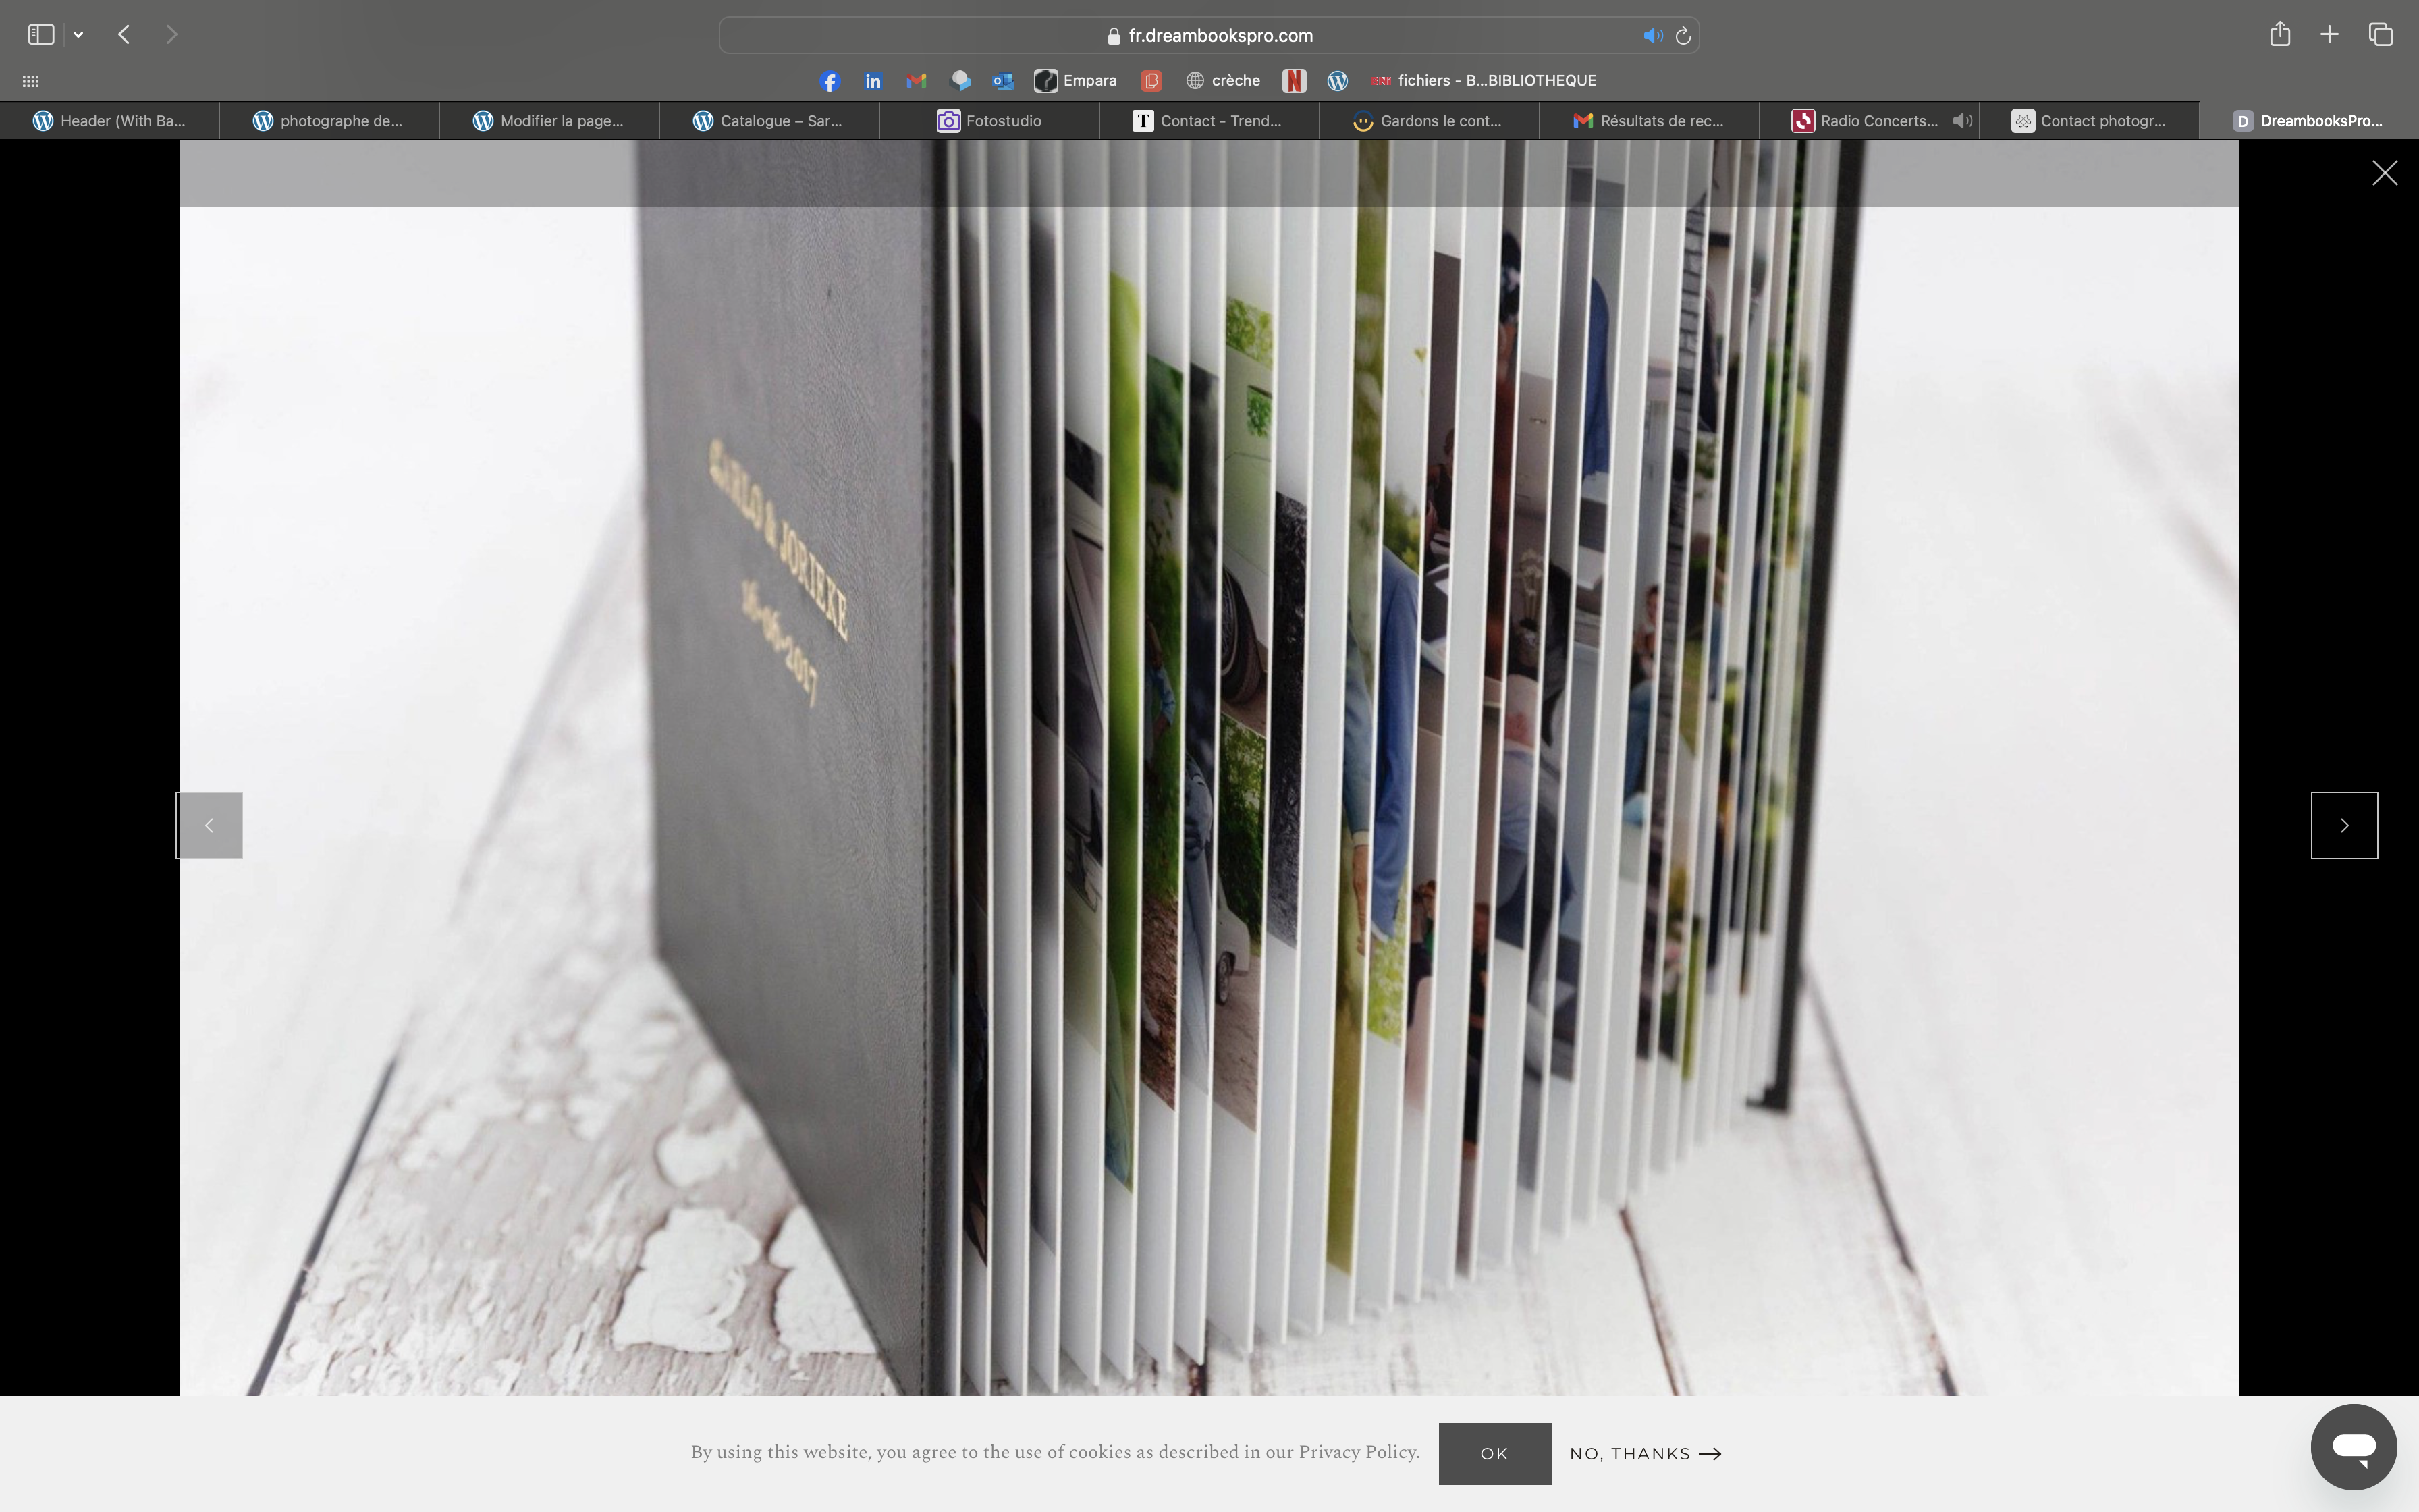Show the tab overview
Screen dimensions: 2419x1512
click(2380, 35)
